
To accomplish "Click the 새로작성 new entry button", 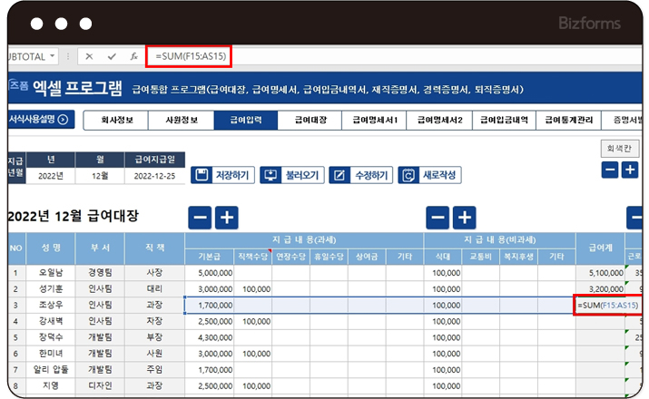I will point(429,175).
